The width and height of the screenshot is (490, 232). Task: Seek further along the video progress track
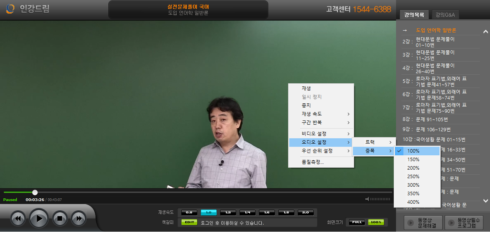(x=214, y=192)
